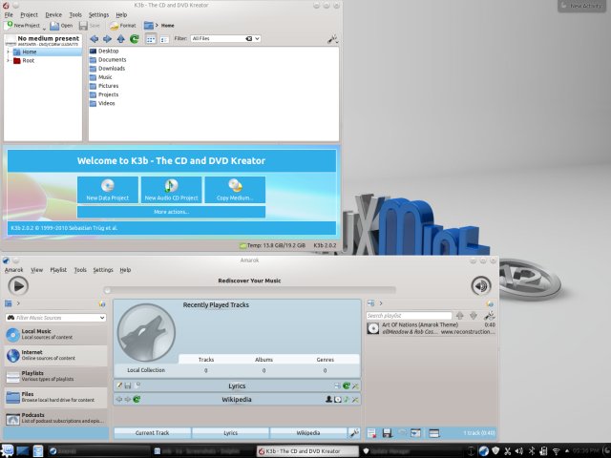
Task: Open the New Project dropdown arrow
Action: point(44,28)
